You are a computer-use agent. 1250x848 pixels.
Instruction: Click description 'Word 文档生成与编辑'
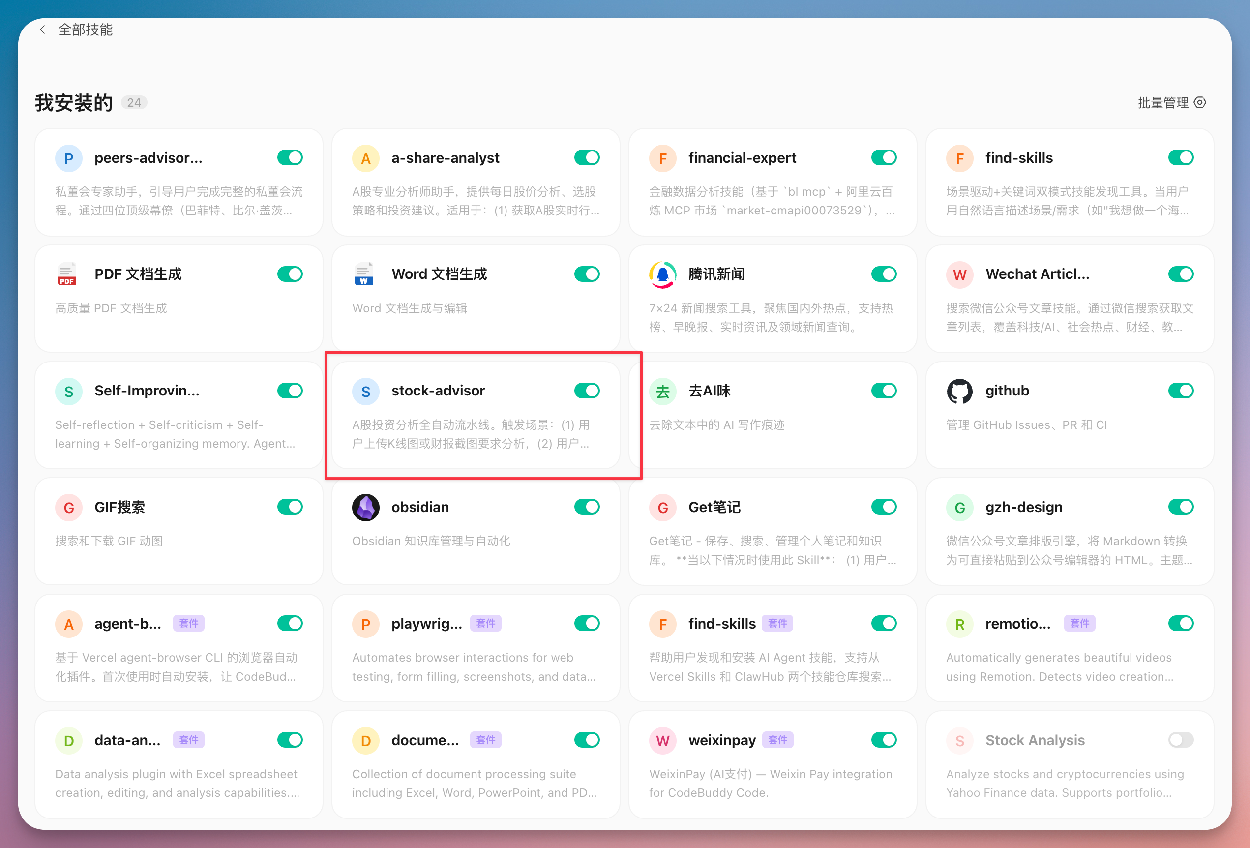point(409,308)
